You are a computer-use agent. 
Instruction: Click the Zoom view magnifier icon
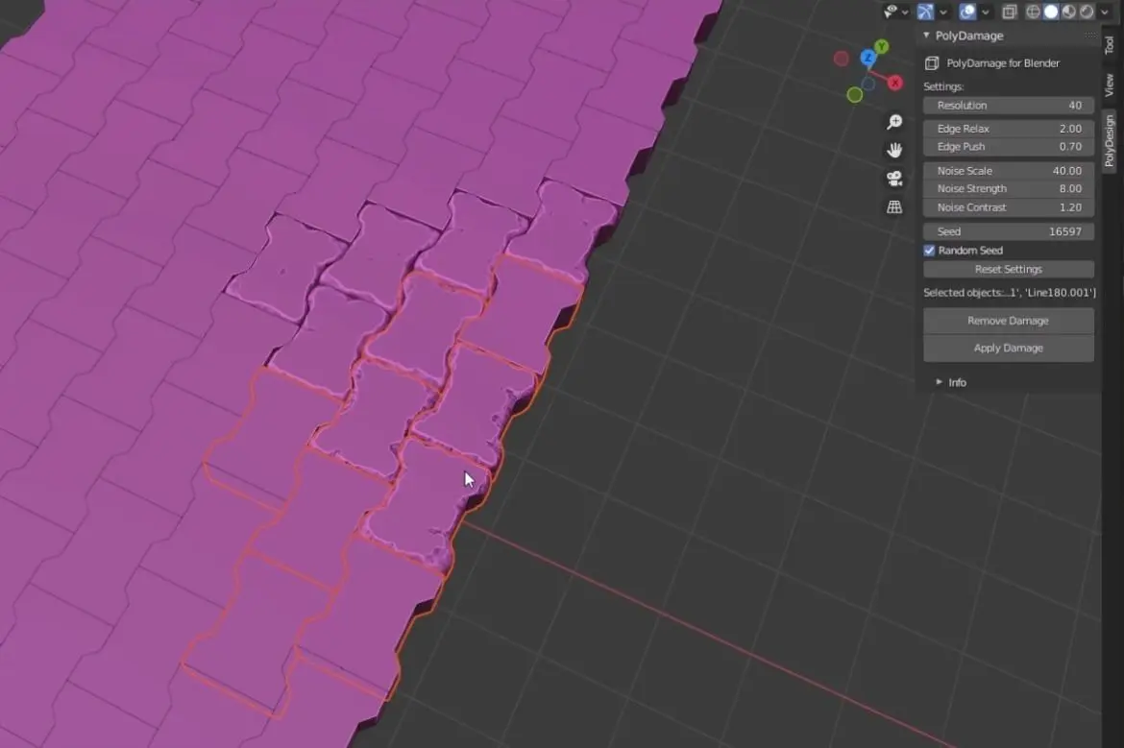click(894, 122)
